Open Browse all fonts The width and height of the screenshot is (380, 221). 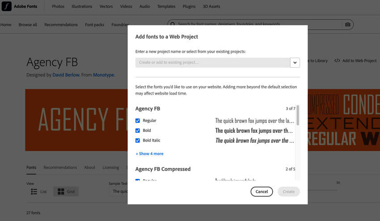[28, 25]
